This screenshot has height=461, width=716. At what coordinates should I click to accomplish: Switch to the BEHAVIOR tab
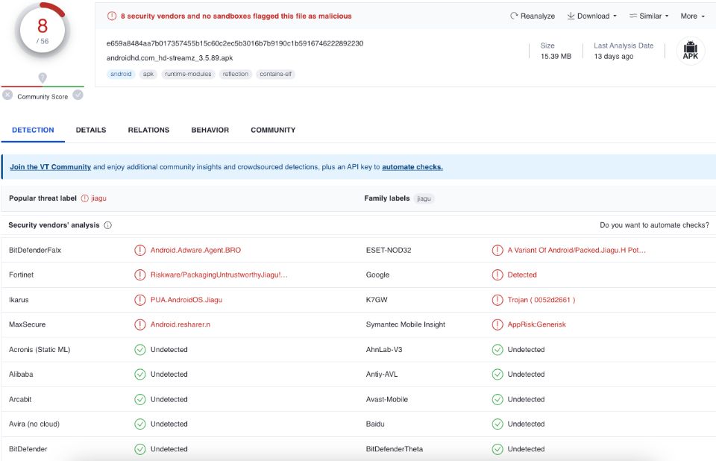(x=210, y=131)
